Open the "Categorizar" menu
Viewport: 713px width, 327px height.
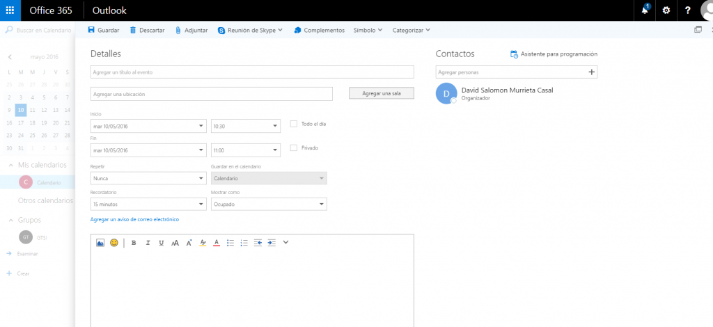pos(411,31)
